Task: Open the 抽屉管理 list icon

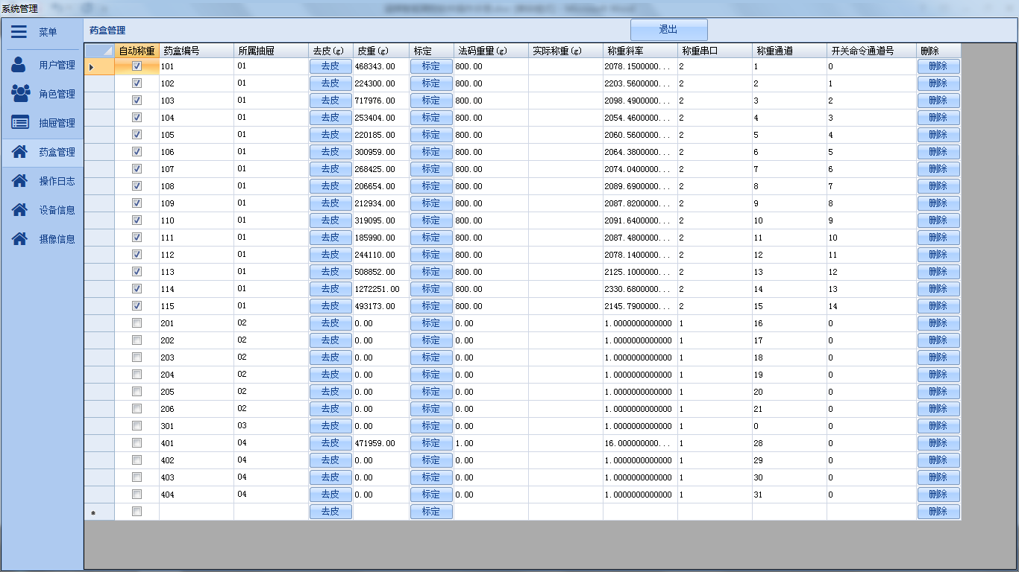Action: (x=20, y=123)
